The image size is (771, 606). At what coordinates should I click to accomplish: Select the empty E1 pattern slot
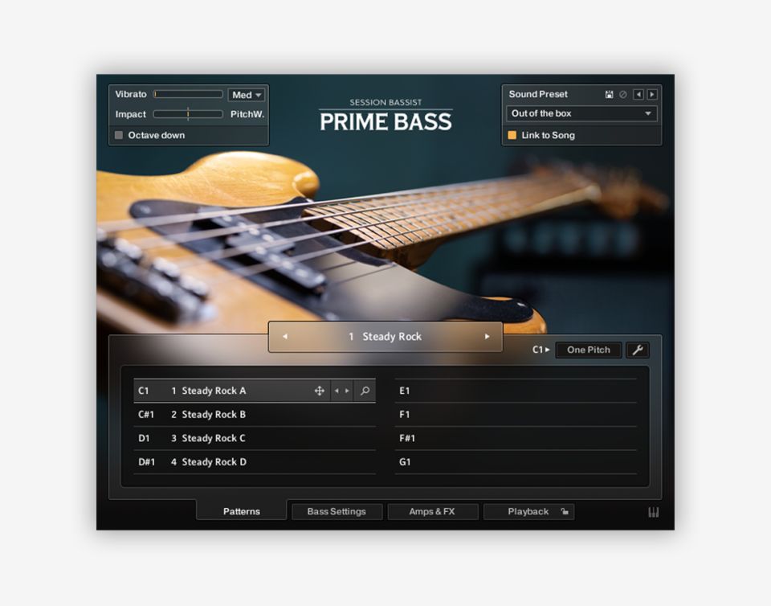click(515, 391)
